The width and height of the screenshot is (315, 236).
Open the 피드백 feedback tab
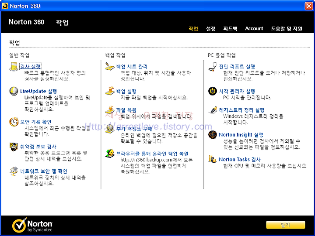(x=230, y=28)
